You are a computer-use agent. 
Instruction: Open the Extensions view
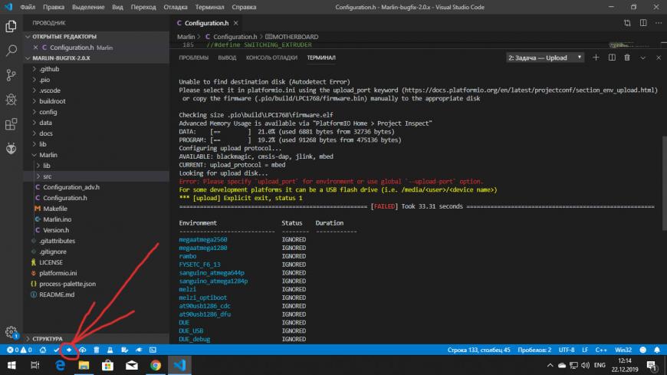point(11,124)
